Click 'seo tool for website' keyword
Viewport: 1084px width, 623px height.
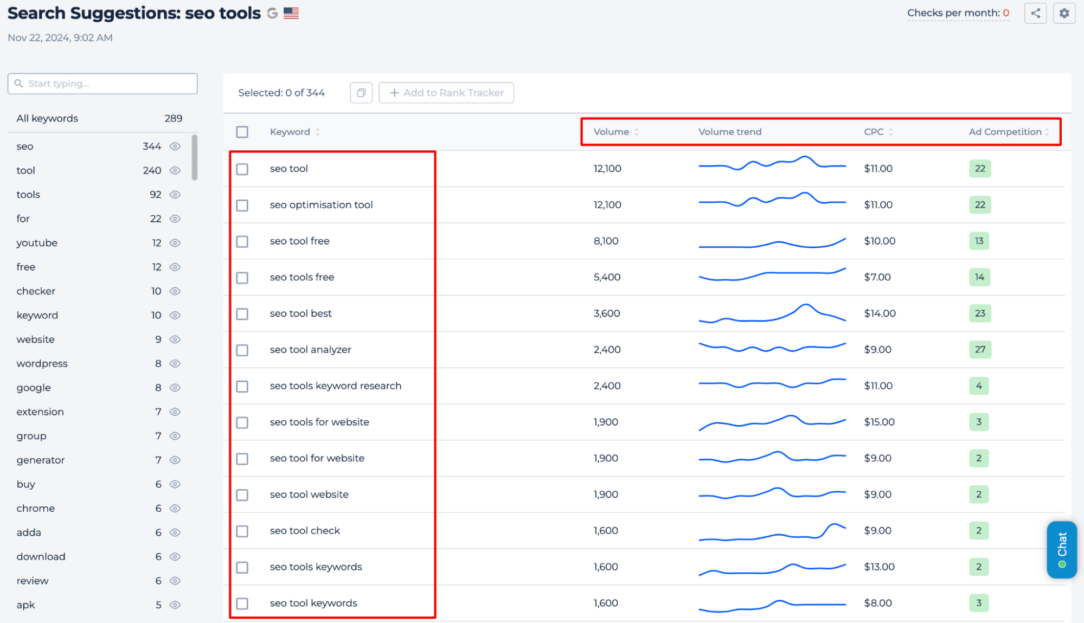coord(317,458)
